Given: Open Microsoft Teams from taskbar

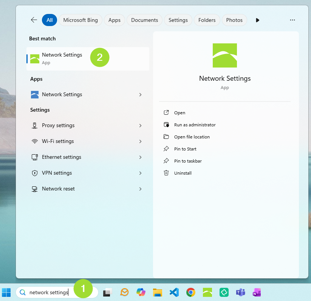Looking at the screenshot, I should [x=240, y=292].
